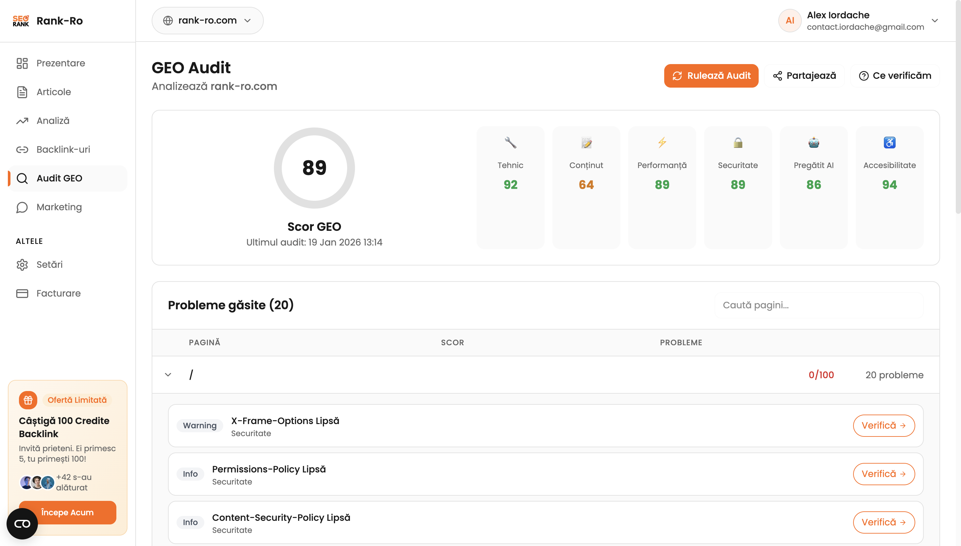Focus the Caută pagini search field

pyautogui.click(x=818, y=305)
